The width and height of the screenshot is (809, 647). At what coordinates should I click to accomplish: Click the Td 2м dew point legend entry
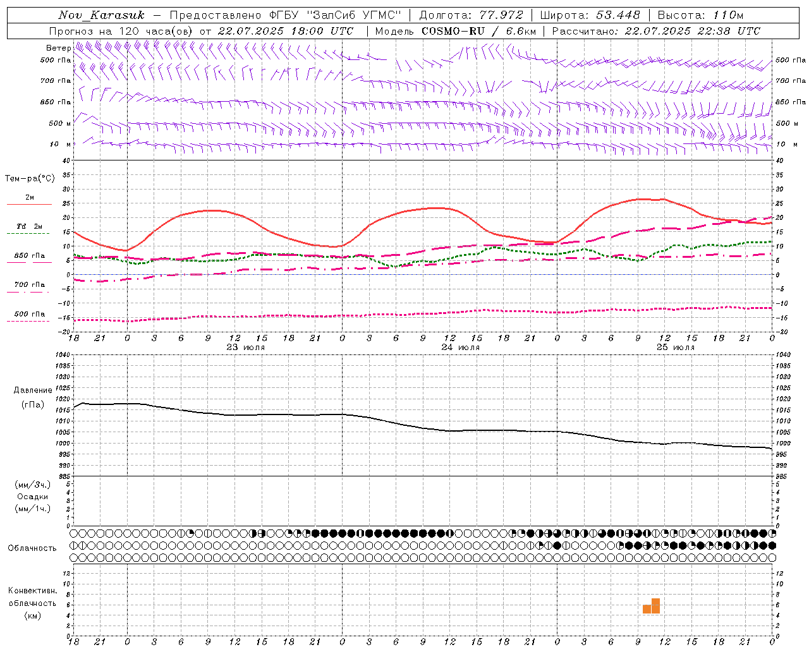coord(30,226)
